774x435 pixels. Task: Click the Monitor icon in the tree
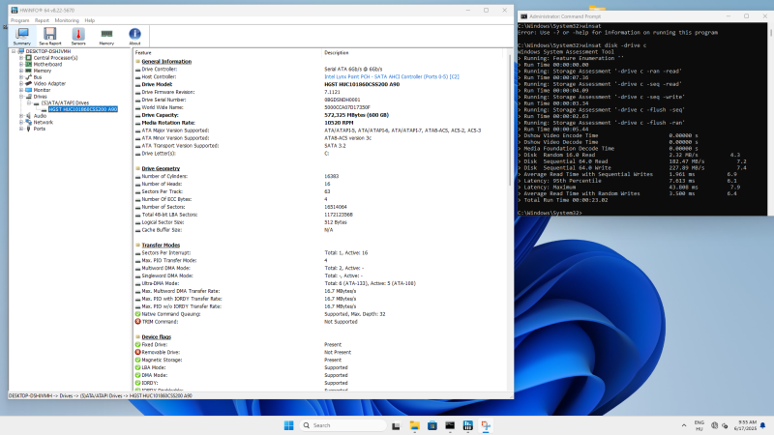point(29,90)
